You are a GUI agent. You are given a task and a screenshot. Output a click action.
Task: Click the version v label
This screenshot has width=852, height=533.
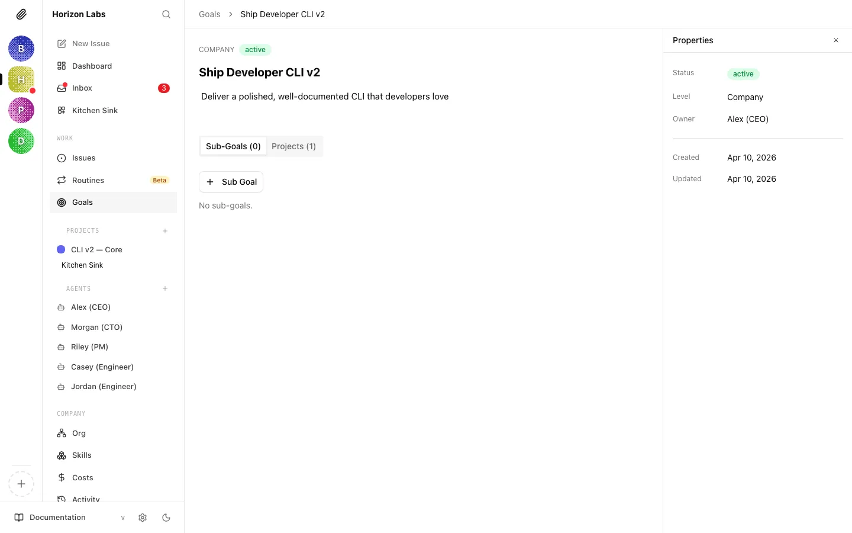pos(123,518)
